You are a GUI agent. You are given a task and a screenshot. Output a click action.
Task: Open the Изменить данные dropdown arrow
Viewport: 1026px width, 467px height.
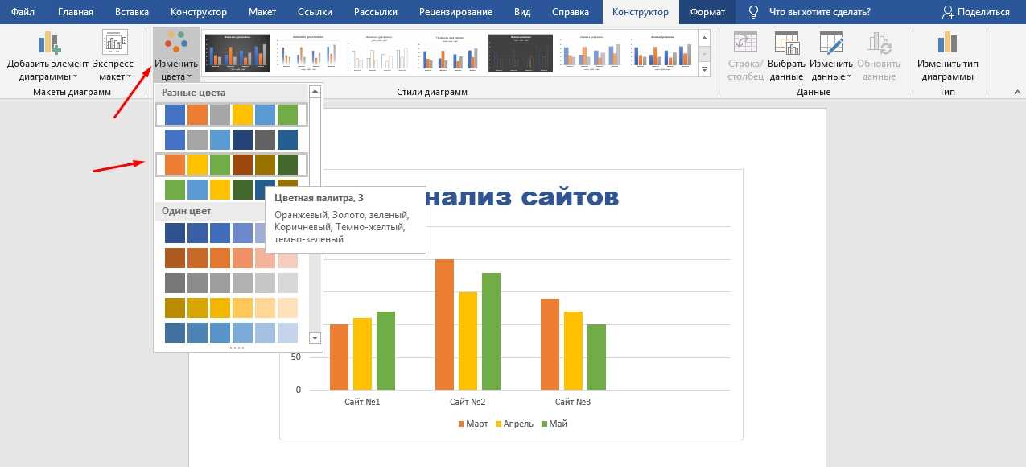[x=848, y=77]
